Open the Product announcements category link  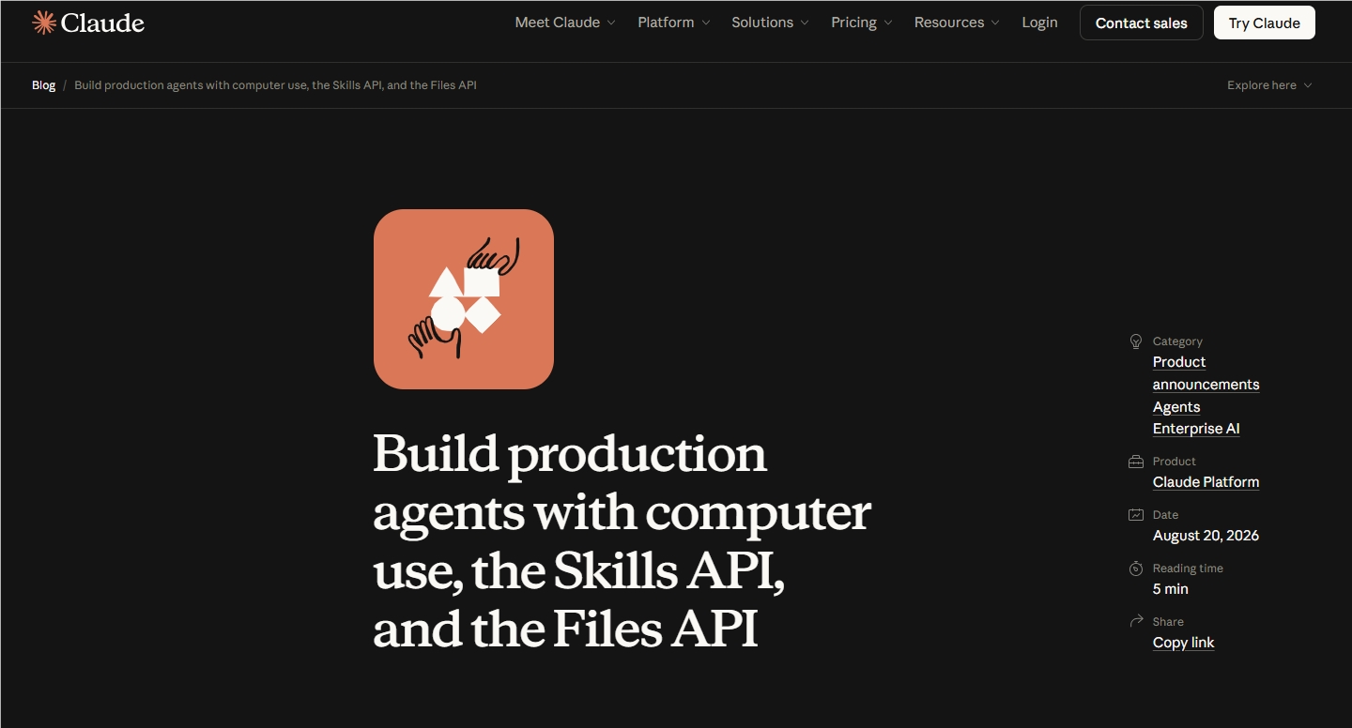[x=1206, y=373]
